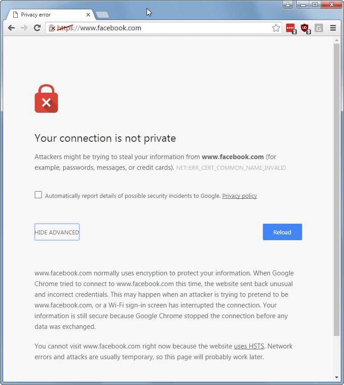Click the forward navigation arrow
This screenshot has width=344, height=385.
coord(24,28)
